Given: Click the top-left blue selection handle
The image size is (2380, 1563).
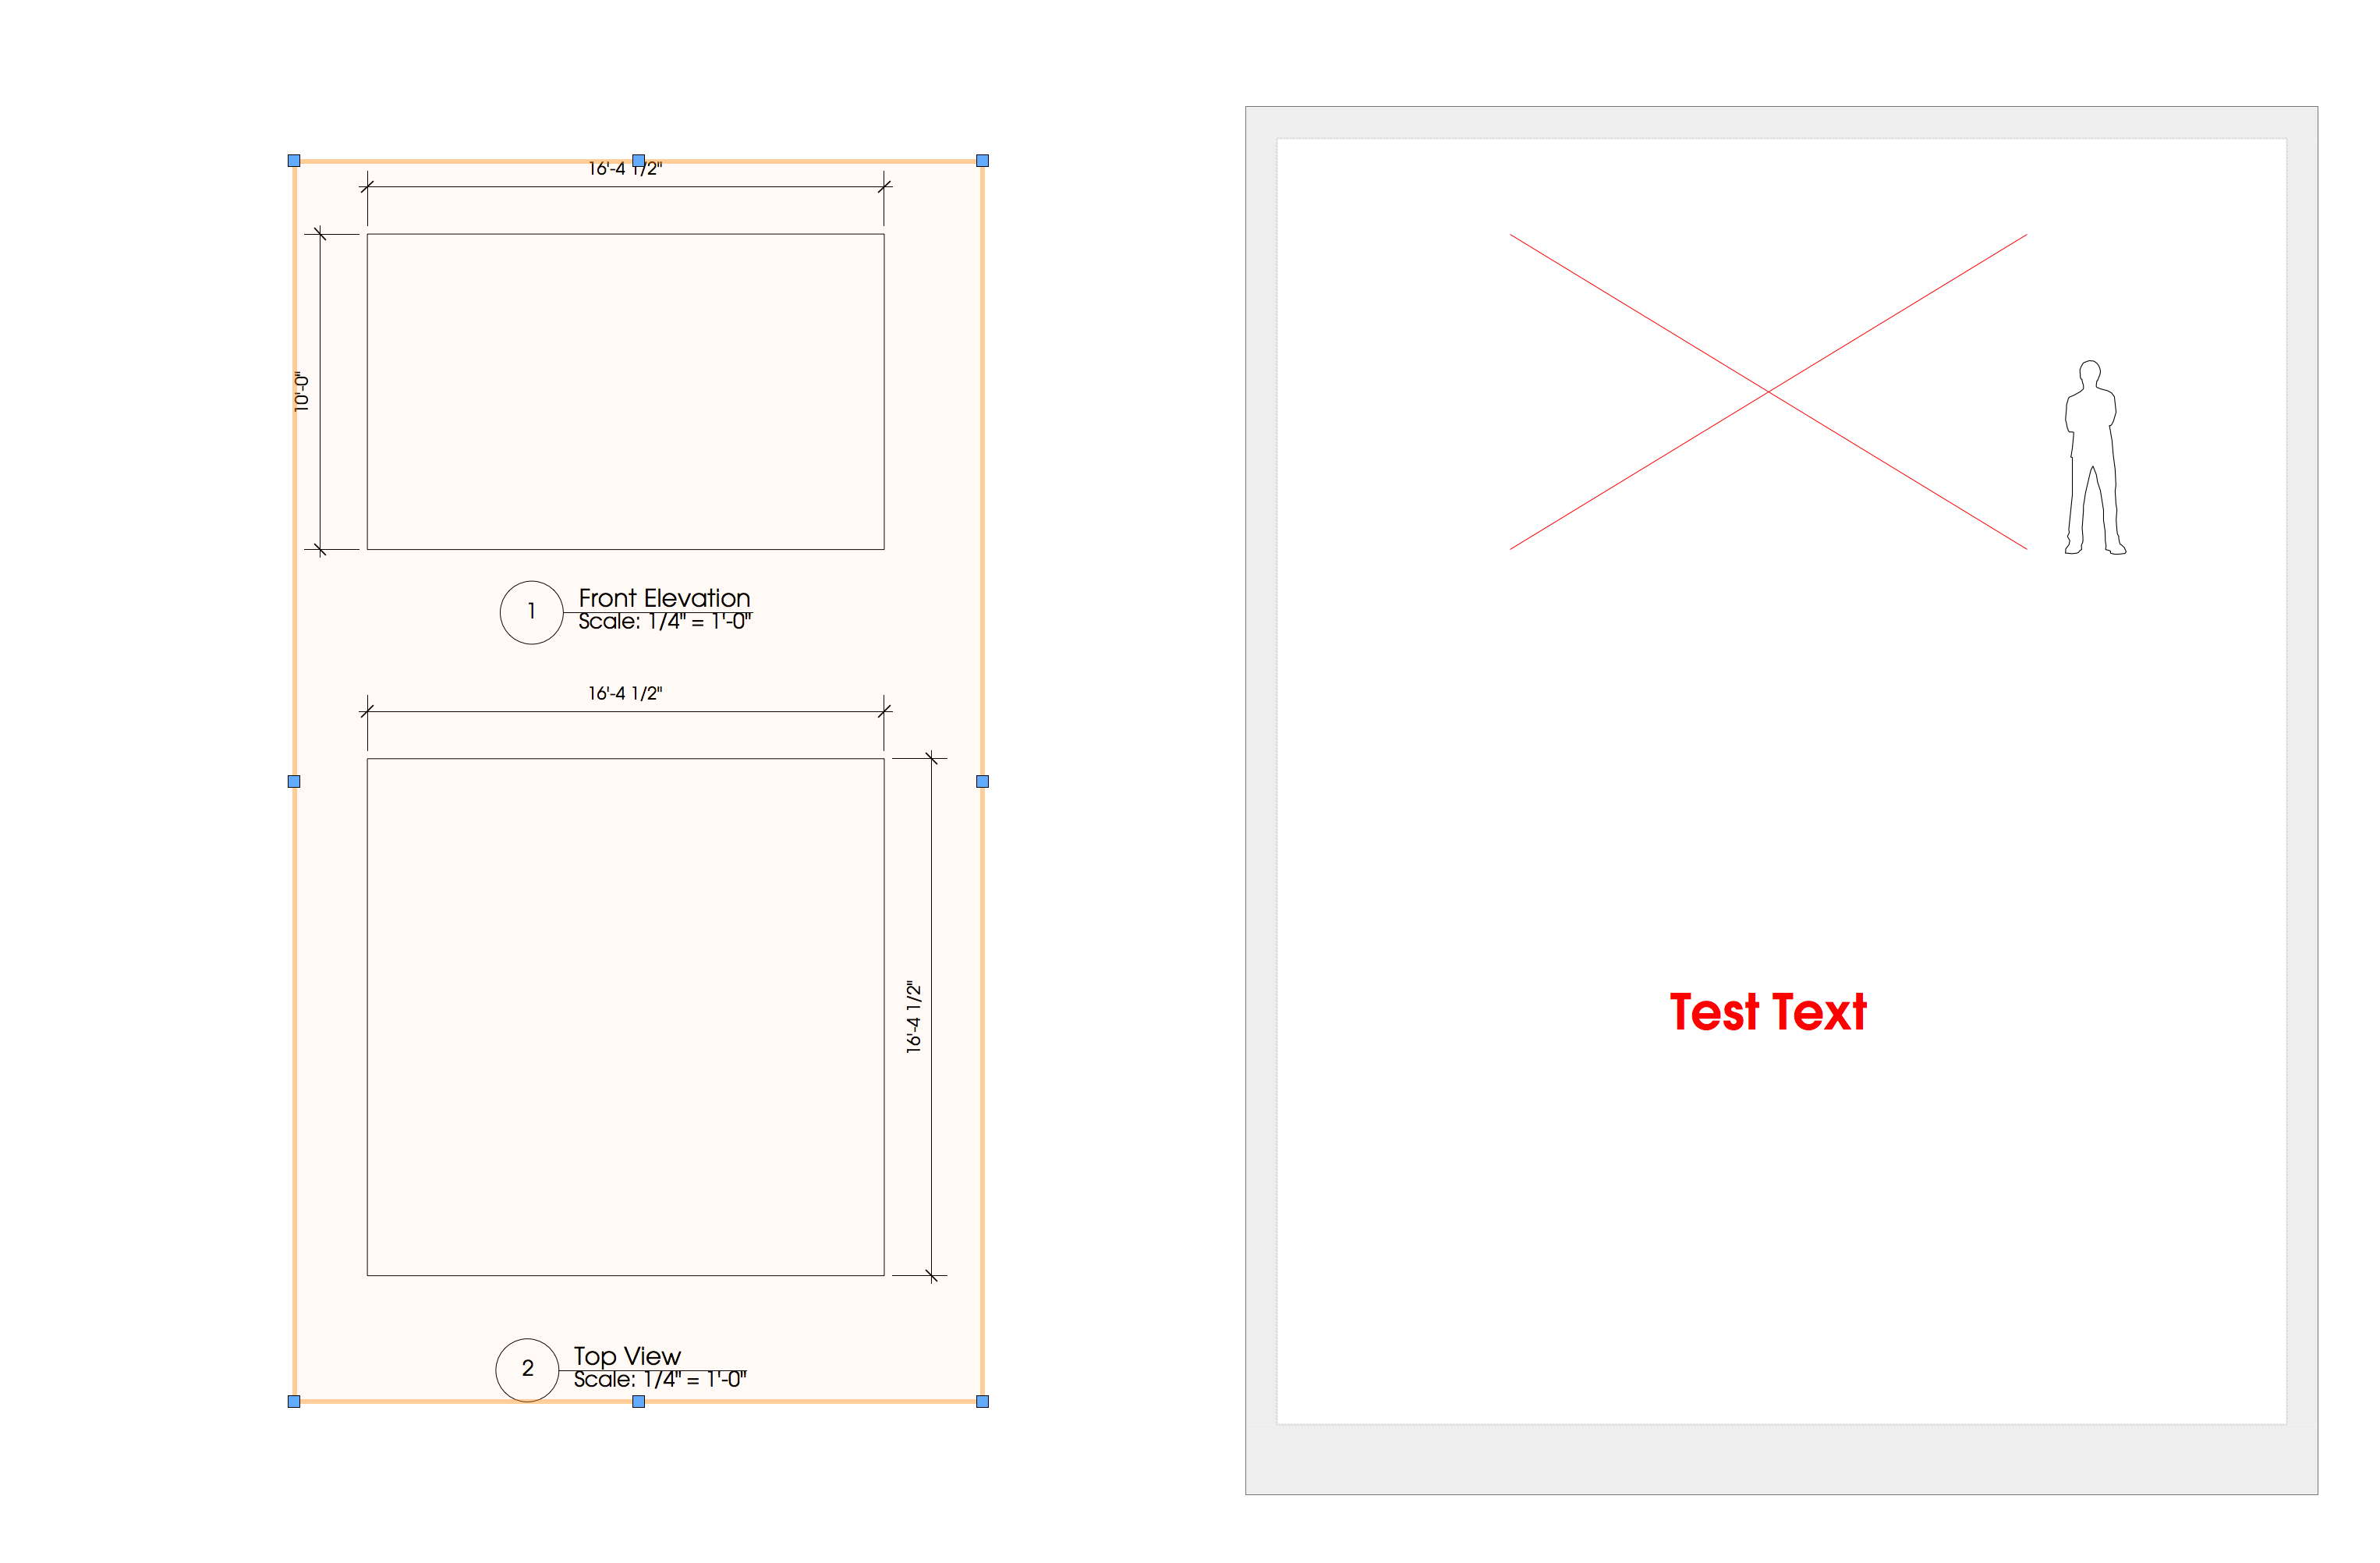Looking at the screenshot, I should pyautogui.click(x=294, y=161).
